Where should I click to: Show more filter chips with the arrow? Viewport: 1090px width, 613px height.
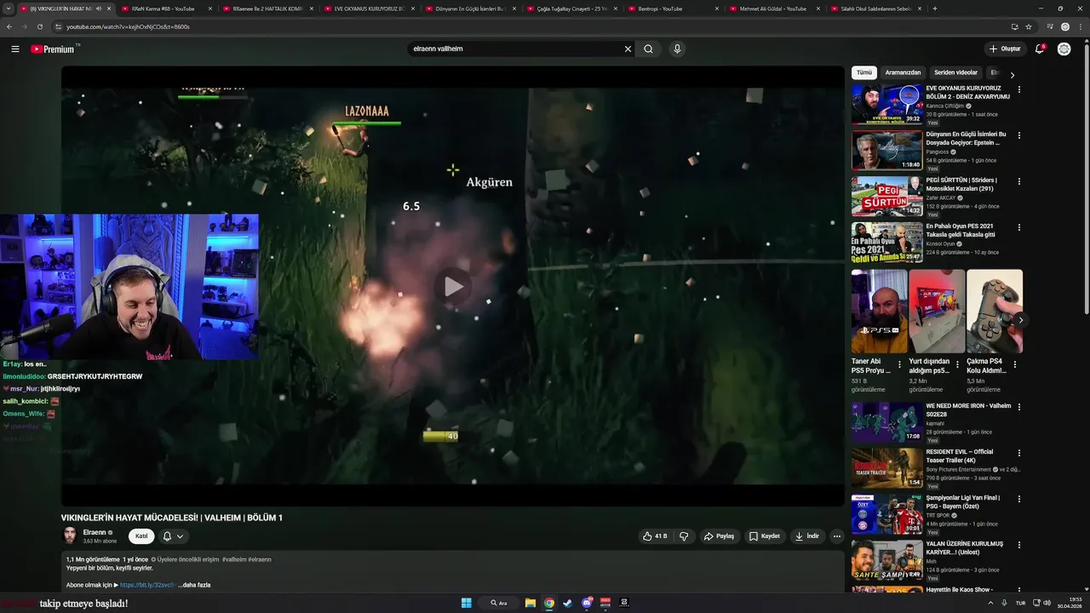1012,75
